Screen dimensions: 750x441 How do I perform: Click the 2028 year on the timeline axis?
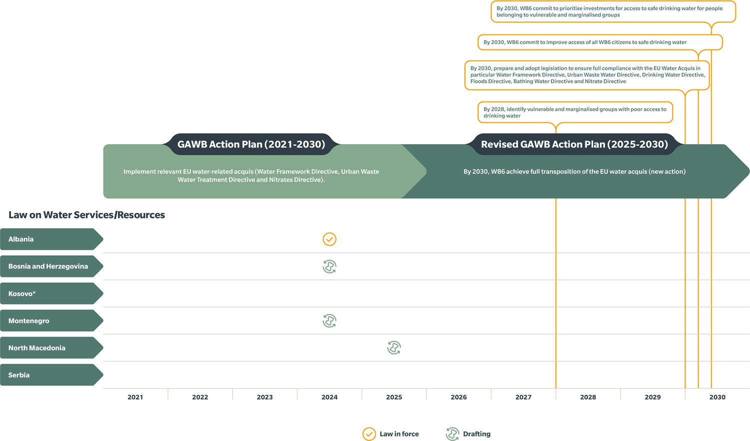pyautogui.click(x=588, y=397)
